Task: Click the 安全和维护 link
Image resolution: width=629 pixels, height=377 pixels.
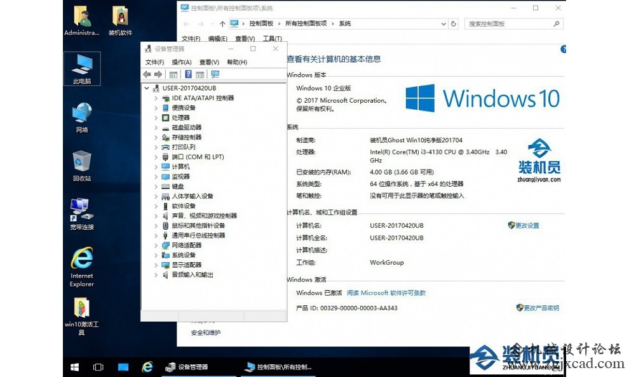Action: coord(205,333)
